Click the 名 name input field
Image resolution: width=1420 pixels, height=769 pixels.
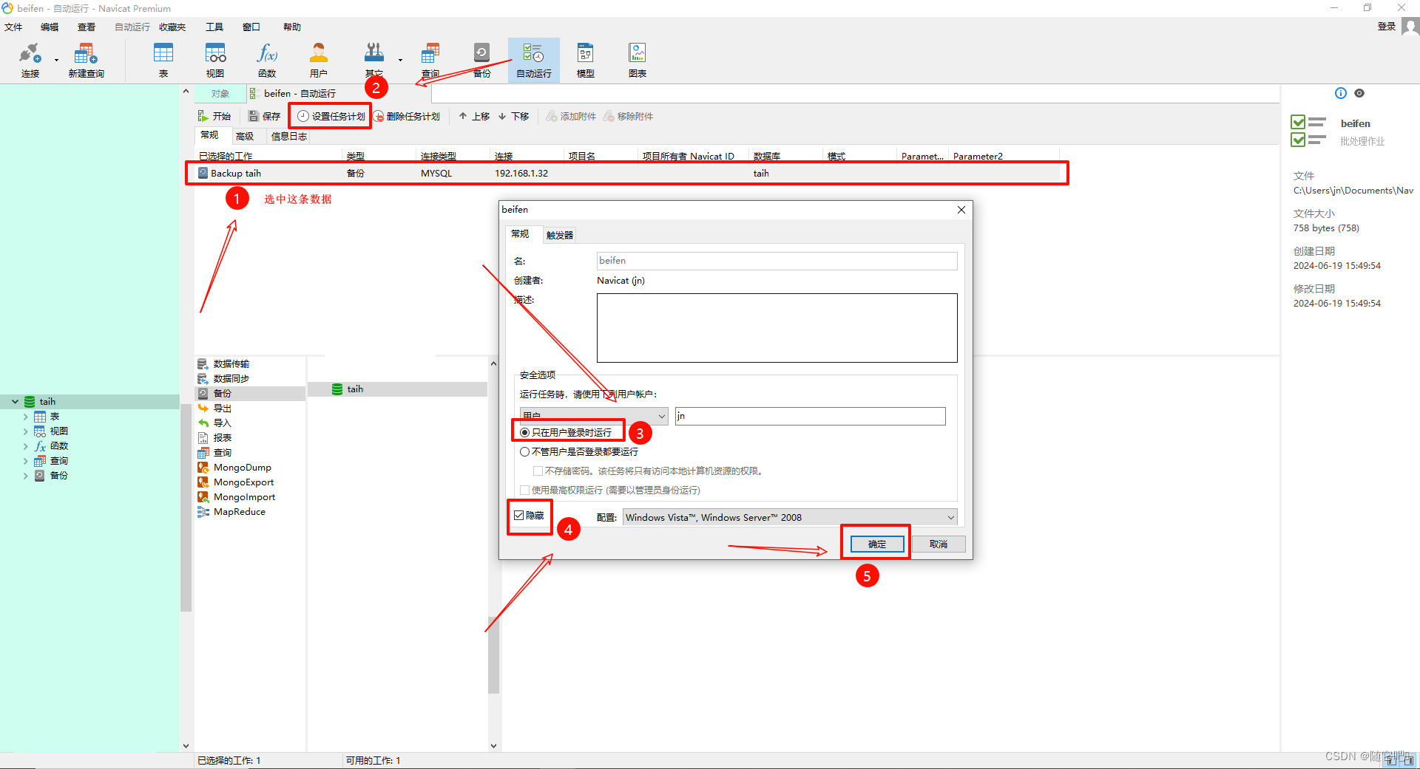pyautogui.click(x=777, y=261)
